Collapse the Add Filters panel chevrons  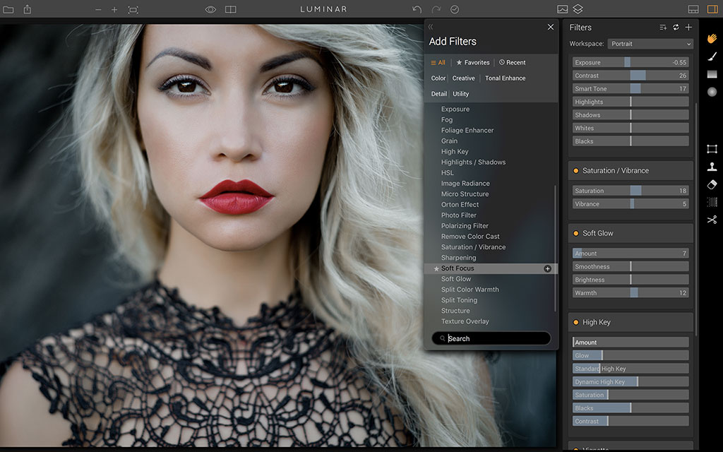(431, 27)
